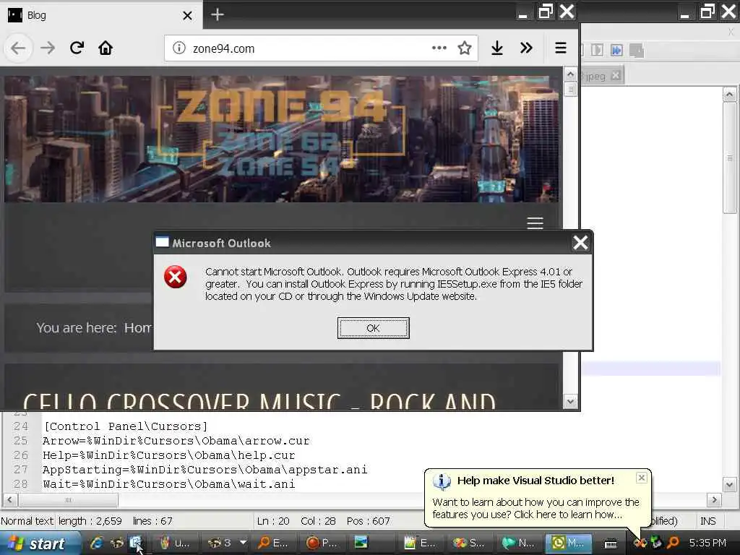Screen dimensions: 740x555
Task: Open the Zone 94 site mobile menu
Action: click(535, 223)
